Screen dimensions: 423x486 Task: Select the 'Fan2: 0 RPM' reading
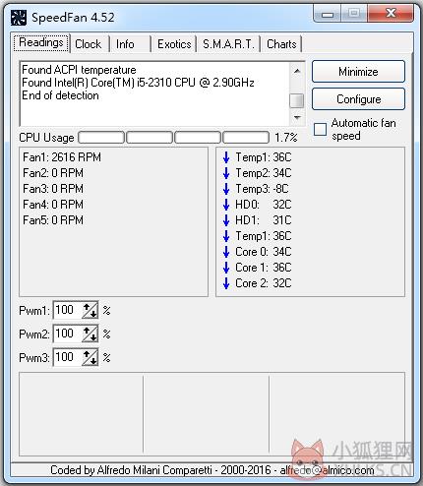click(53, 173)
